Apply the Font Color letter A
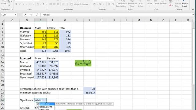 click(x=43, y=4)
